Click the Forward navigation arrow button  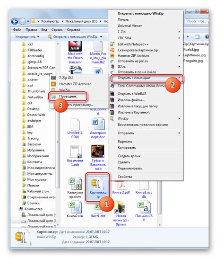(23, 21)
